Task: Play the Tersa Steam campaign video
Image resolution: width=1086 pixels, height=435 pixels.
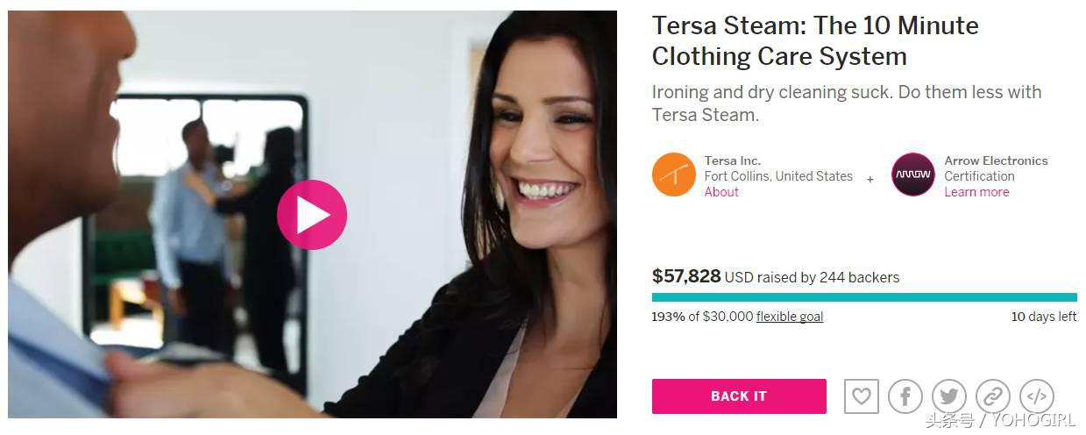Action: click(312, 215)
